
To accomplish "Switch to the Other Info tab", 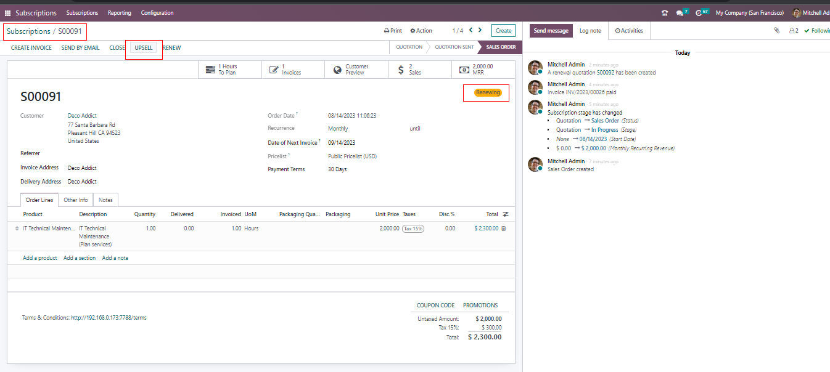I will pyautogui.click(x=76, y=200).
